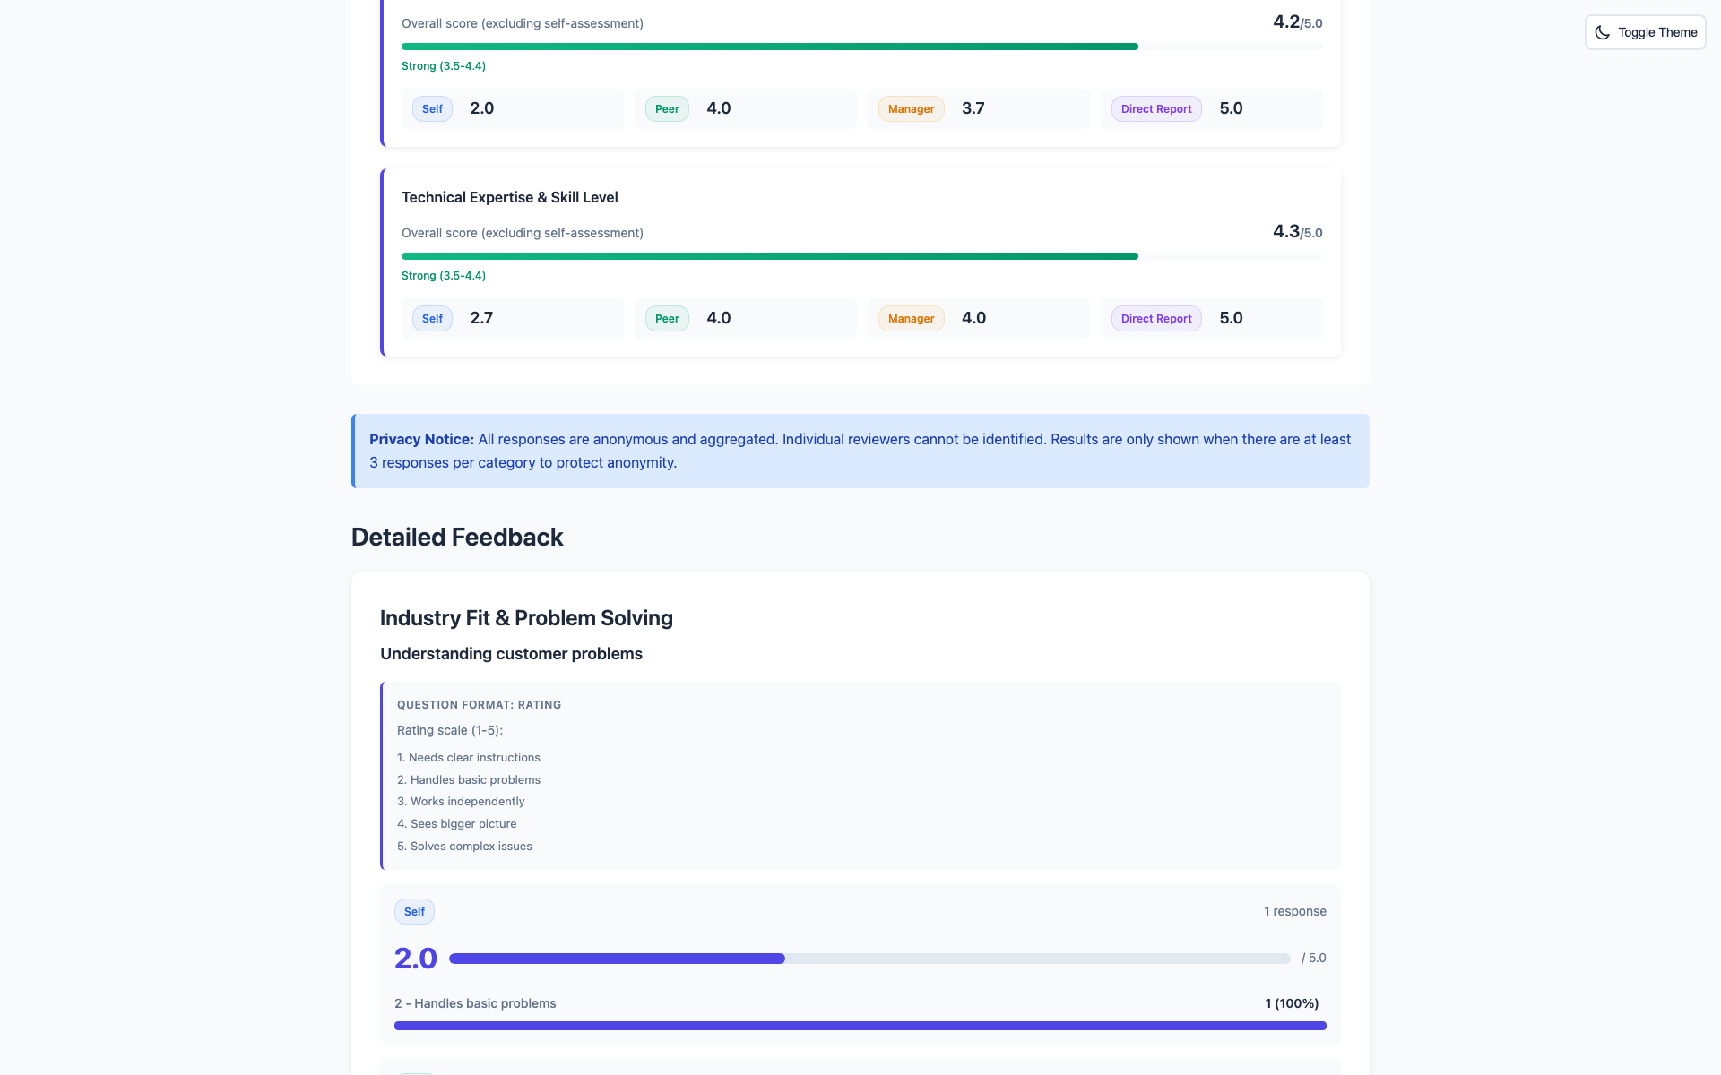This screenshot has height=1075, width=1721.
Task: Open the Detailed Feedback section heading
Action: coord(457,536)
